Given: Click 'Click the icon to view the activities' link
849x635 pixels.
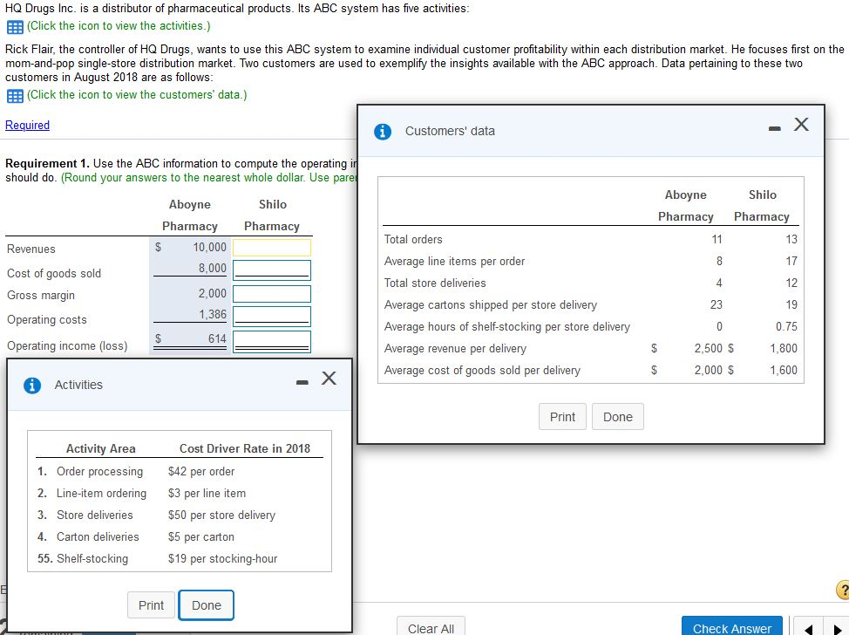Looking at the screenshot, I should pos(119,26).
